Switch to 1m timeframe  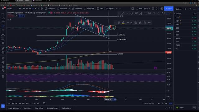20,8
